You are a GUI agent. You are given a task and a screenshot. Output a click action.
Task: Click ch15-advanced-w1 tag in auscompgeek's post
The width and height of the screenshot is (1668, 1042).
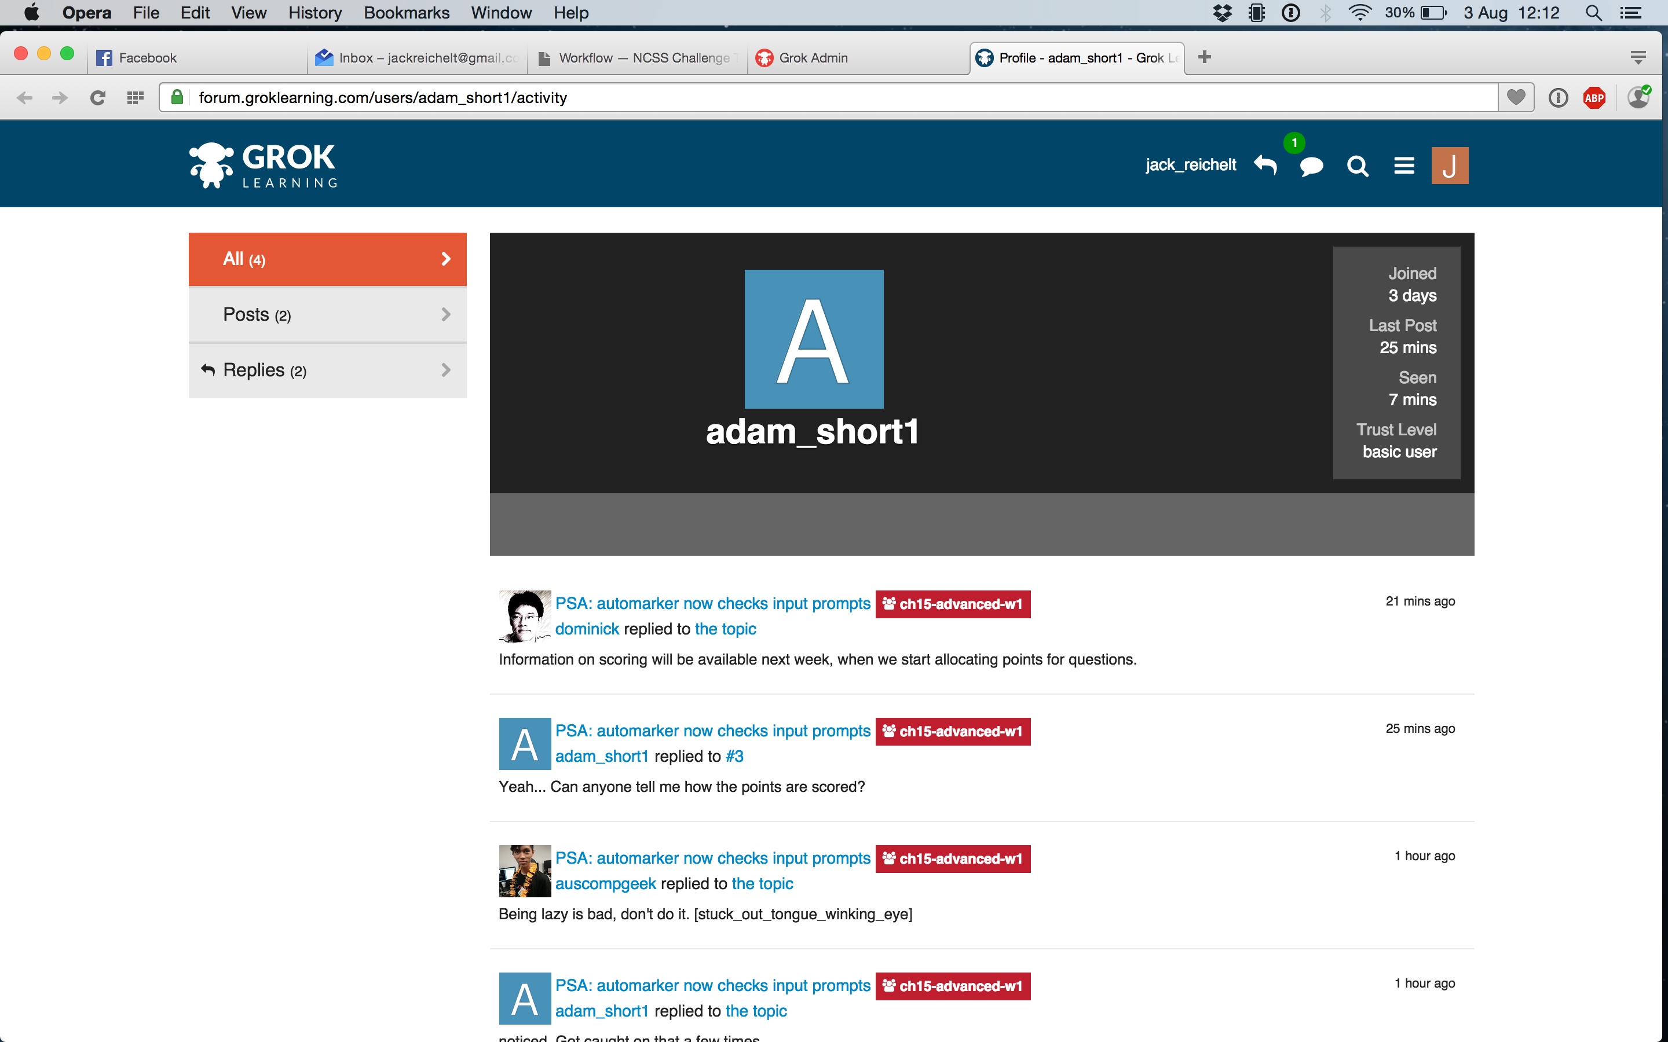(x=953, y=858)
